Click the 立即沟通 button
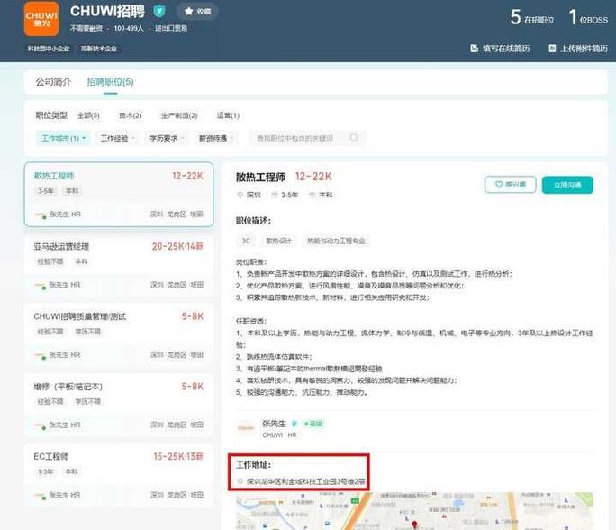This screenshot has width=616, height=530. [x=567, y=185]
